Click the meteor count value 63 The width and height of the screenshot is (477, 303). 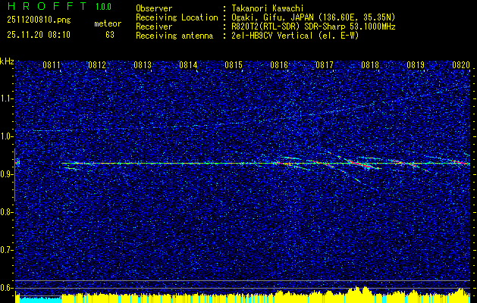110,35
